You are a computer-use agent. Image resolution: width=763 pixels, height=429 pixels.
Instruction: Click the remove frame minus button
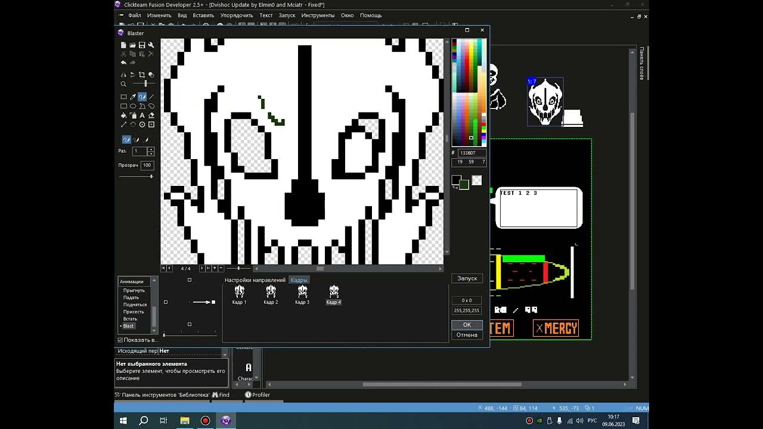(x=221, y=269)
